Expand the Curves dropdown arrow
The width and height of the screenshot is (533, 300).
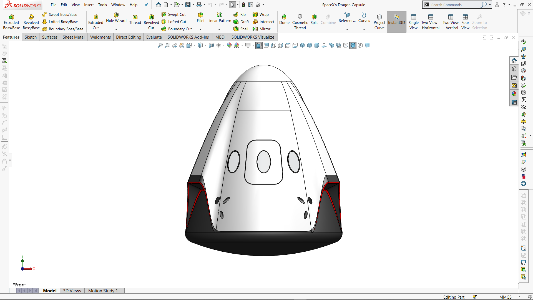point(364,29)
